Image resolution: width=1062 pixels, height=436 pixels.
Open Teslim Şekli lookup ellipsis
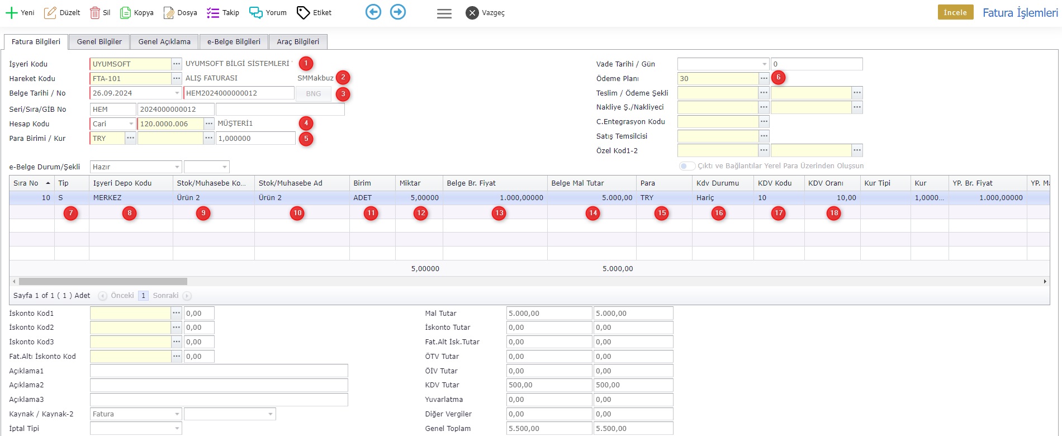tap(764, 93)
